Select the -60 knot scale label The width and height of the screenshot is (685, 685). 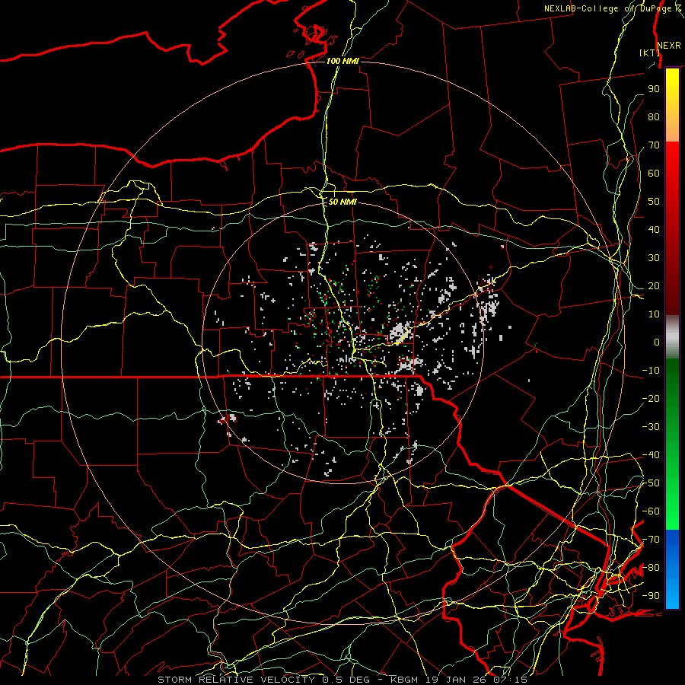pos(651,511)
